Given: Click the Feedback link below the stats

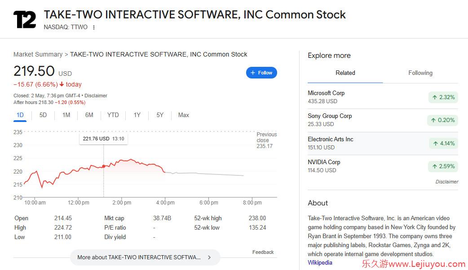Looking at the screenshot, I should tap(263, 252).
